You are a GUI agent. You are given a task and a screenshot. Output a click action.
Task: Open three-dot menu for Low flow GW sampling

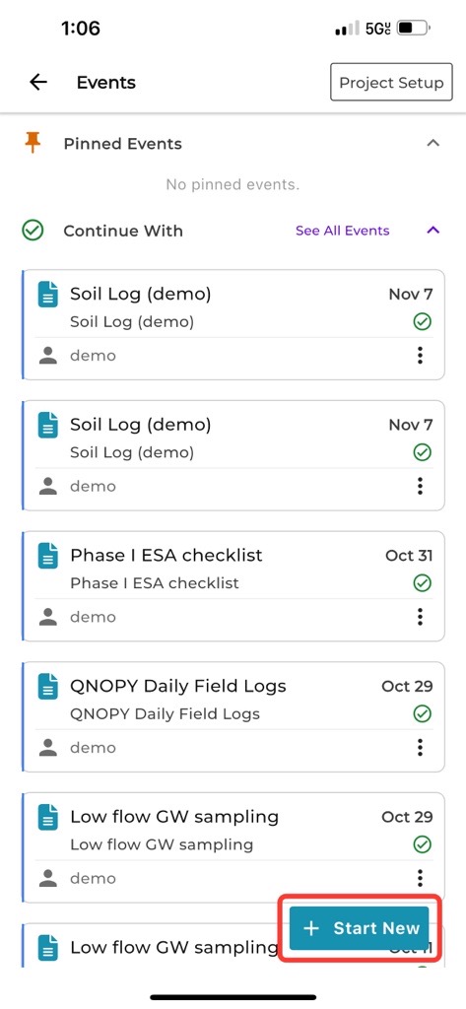420,878
